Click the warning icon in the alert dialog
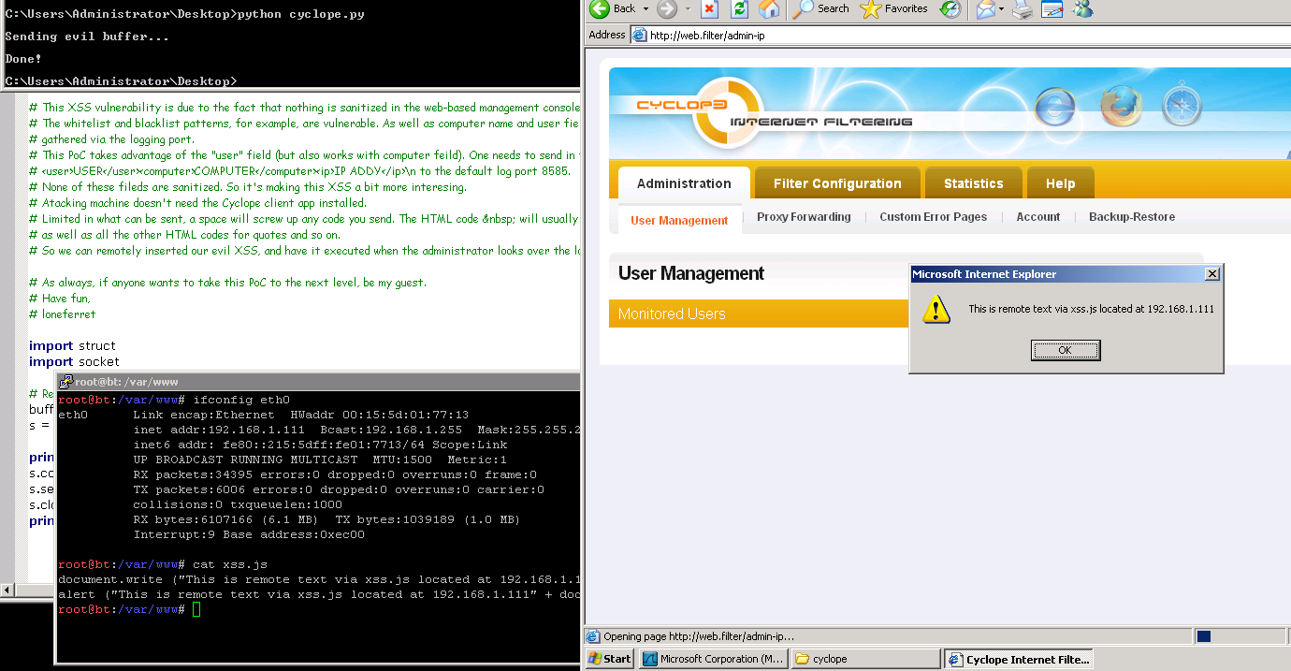 click(936, 309)
